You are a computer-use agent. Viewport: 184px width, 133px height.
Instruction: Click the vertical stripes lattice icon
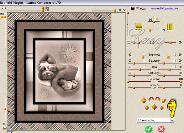[170, 27]
